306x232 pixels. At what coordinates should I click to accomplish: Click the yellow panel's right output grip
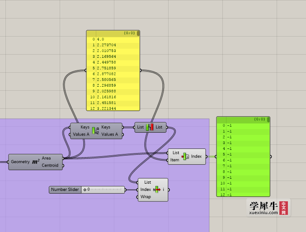tap(140, 70)
